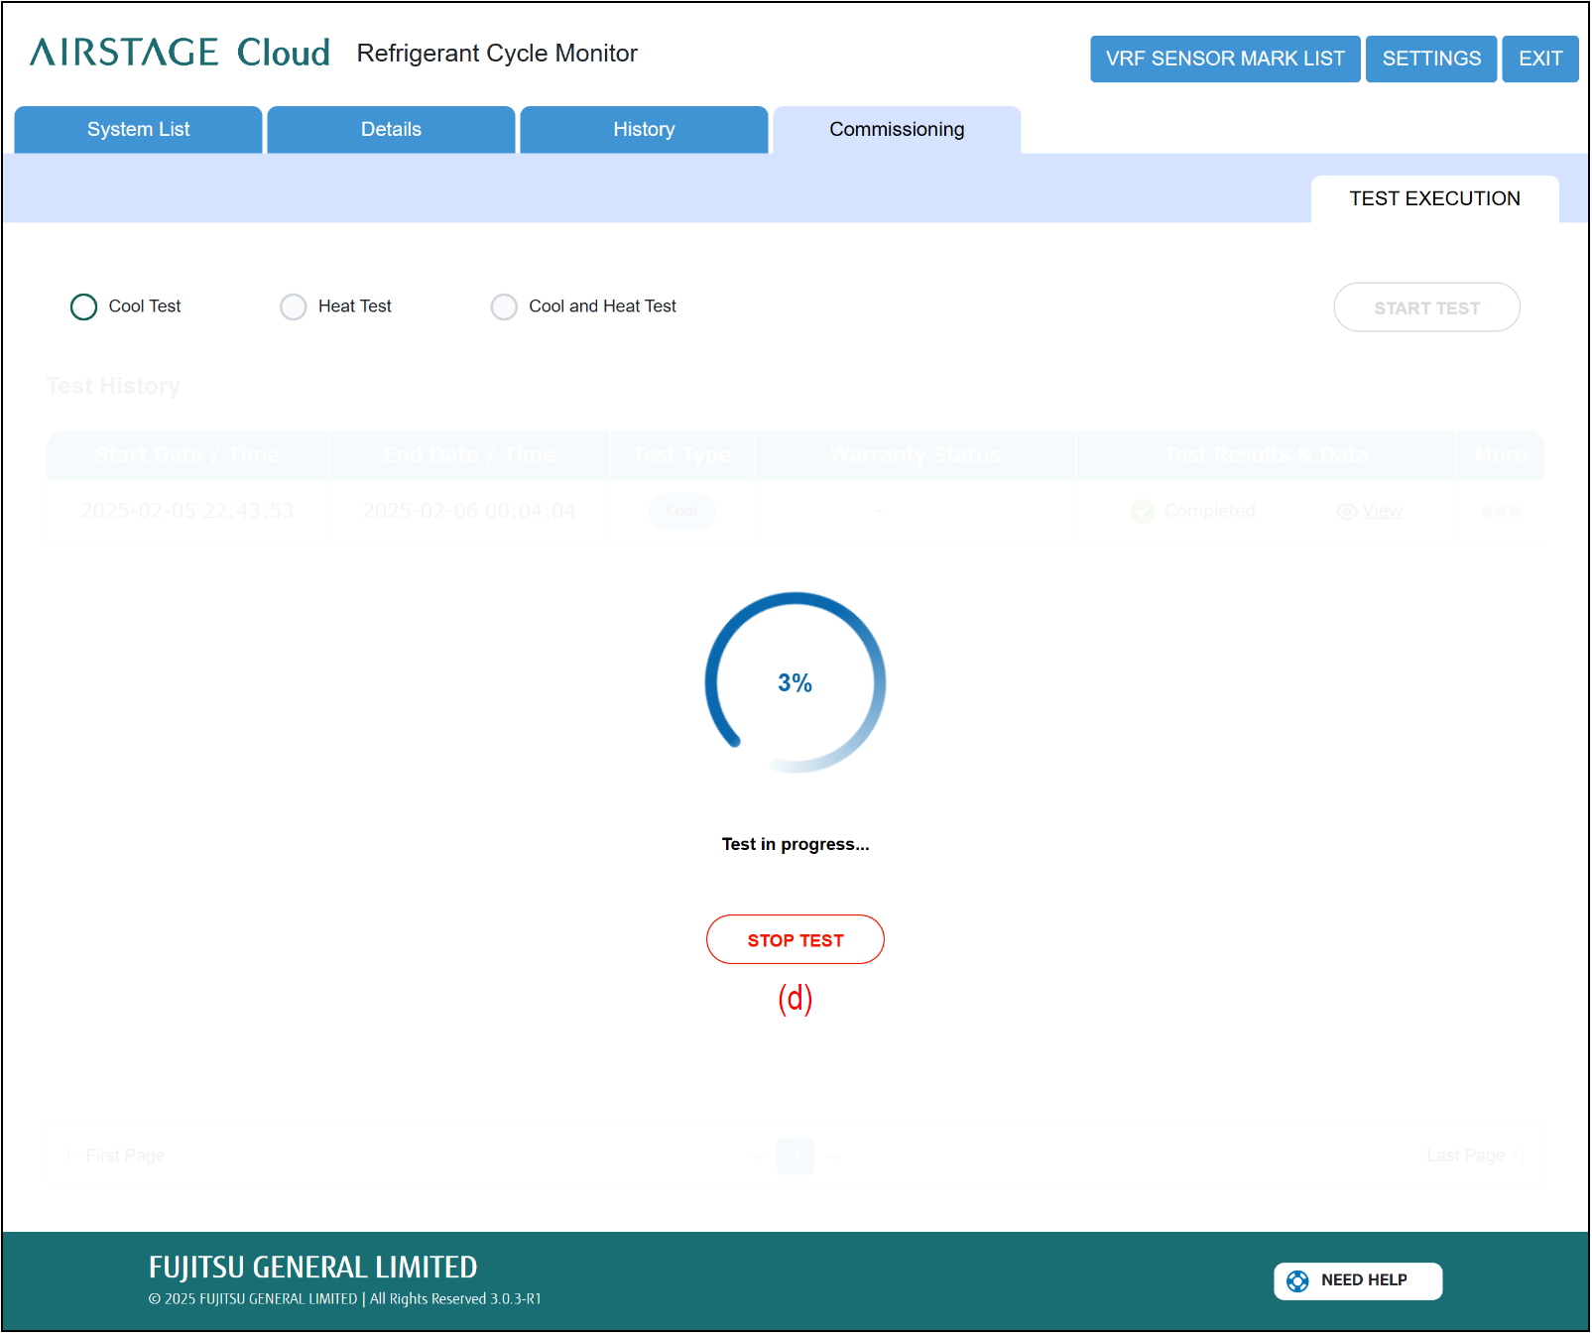Click the page 1 pagination button
The height and width of the screenshot is (1334, 1592).
tap(796, 1155)
